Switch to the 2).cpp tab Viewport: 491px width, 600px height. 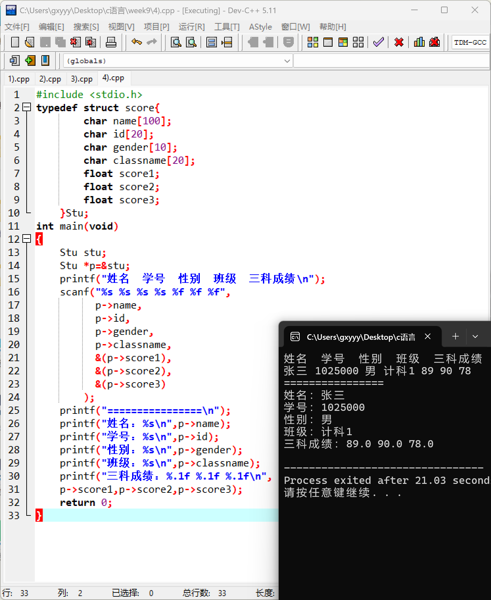(x=50, y=79)
